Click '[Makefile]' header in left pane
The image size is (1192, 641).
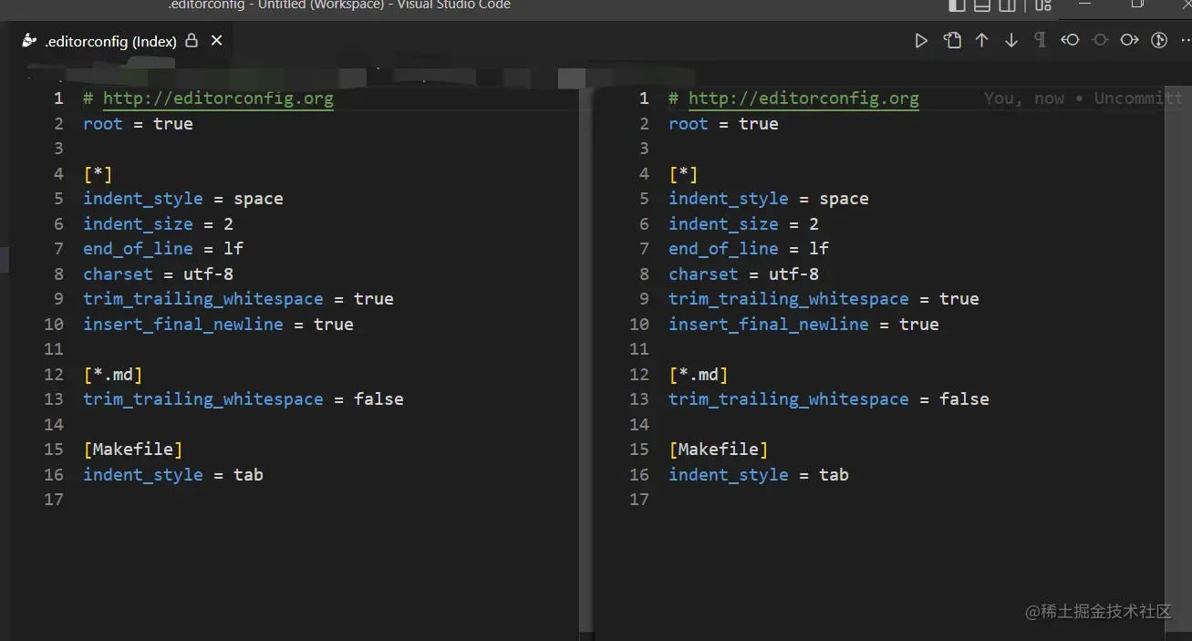click(133, 450)
